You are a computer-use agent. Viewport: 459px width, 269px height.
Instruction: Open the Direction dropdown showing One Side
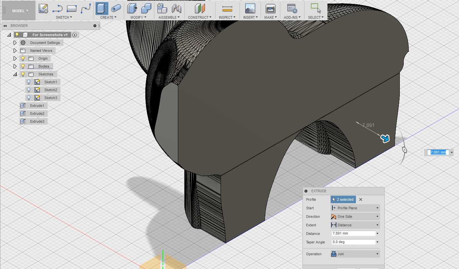click(355, 217)
